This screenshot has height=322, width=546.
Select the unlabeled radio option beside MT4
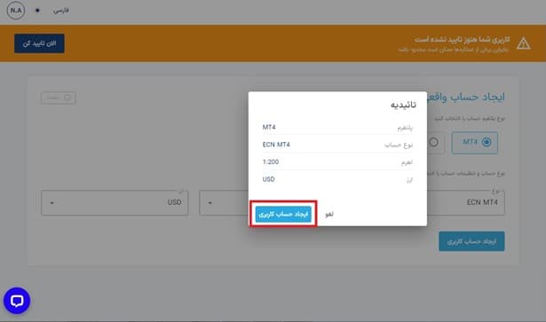(x=434, y=142)
